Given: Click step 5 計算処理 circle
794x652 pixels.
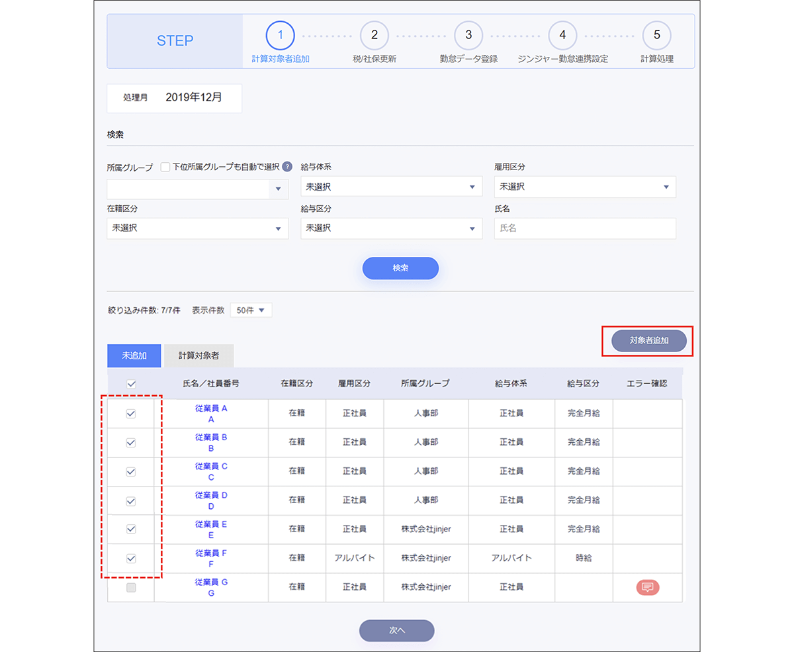Looking at the screenshot, I should point(656,36).
